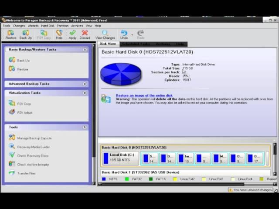Click the Linux Ext2 yellow legend swatch
279x209 pixels.
coord(175,179)
